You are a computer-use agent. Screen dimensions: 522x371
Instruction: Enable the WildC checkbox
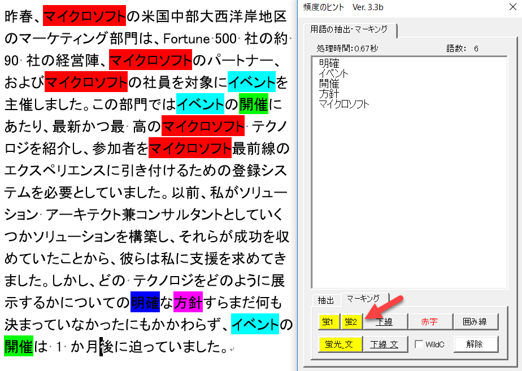[419, 344]
